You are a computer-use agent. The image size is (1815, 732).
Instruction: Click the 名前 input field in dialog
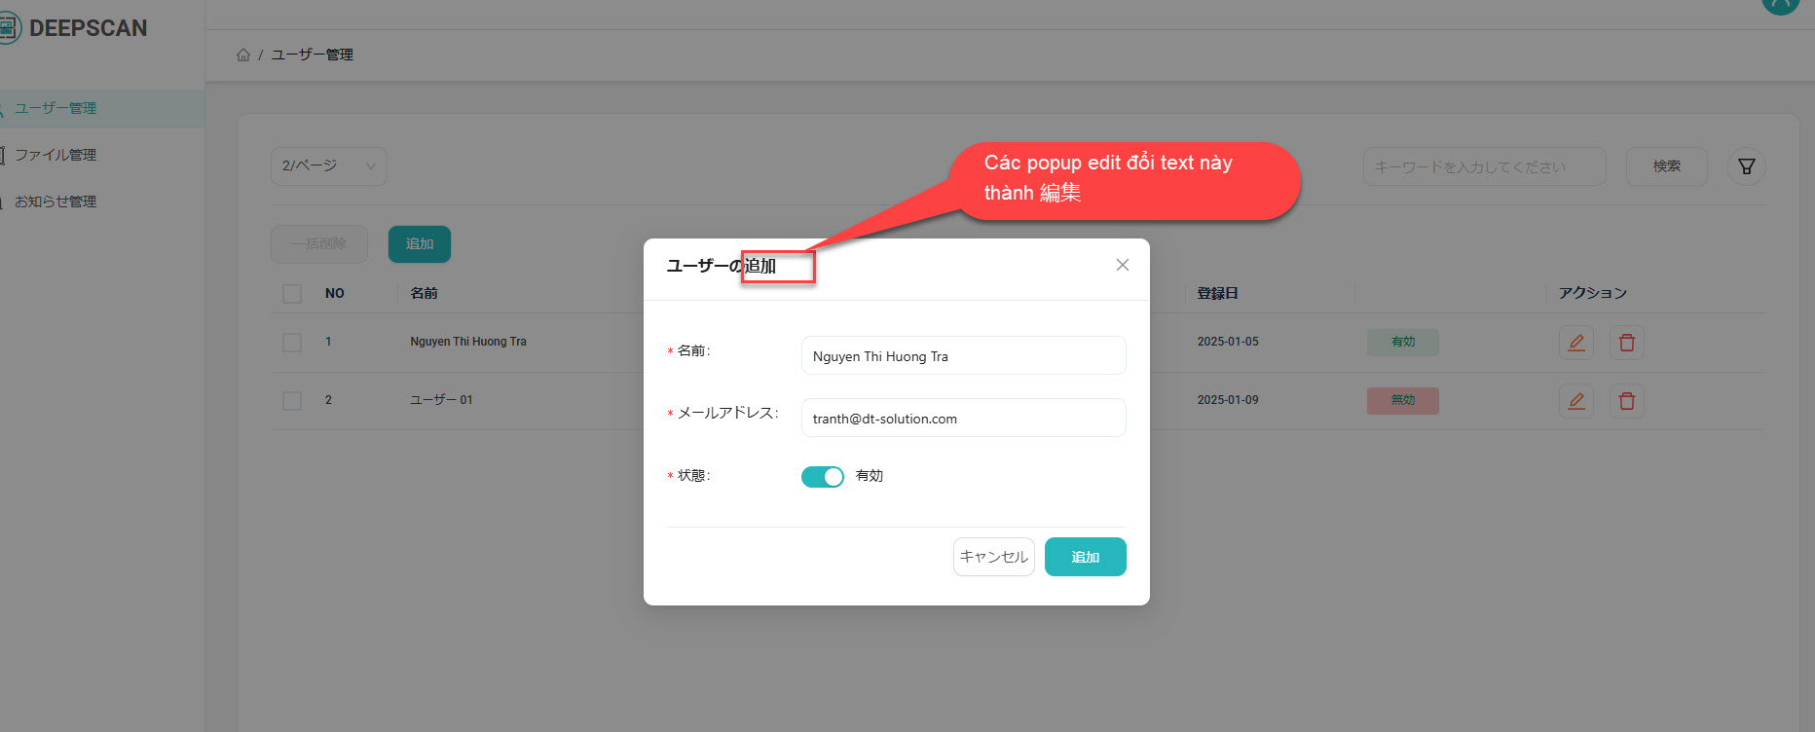pos(962,356)
